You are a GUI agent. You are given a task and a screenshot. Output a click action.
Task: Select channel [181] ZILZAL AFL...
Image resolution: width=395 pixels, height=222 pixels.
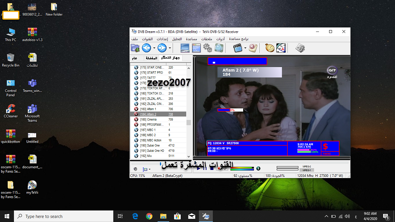tap(158, 99)
